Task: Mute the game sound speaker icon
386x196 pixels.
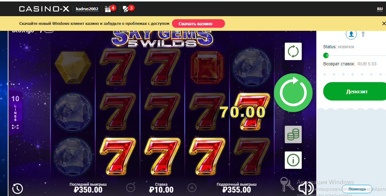Action: tap(305, 187)
